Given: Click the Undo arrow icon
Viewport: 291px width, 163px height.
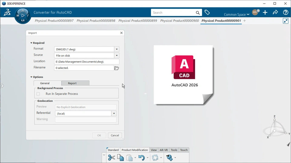Looking at the screenshot, I should point(142,158).
